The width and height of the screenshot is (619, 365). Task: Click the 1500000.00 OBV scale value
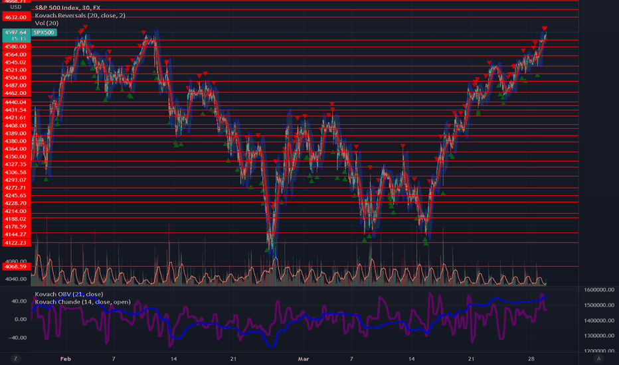(599, 305)
